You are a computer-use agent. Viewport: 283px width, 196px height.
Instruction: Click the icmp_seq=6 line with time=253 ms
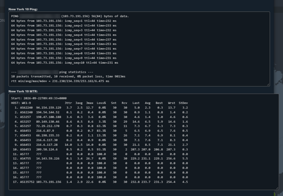[64, 44]
